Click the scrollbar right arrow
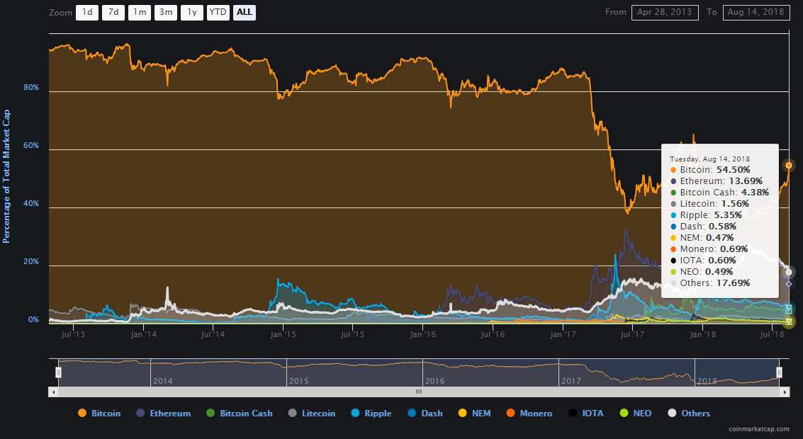The image size is (803, 439). [785, 392]
